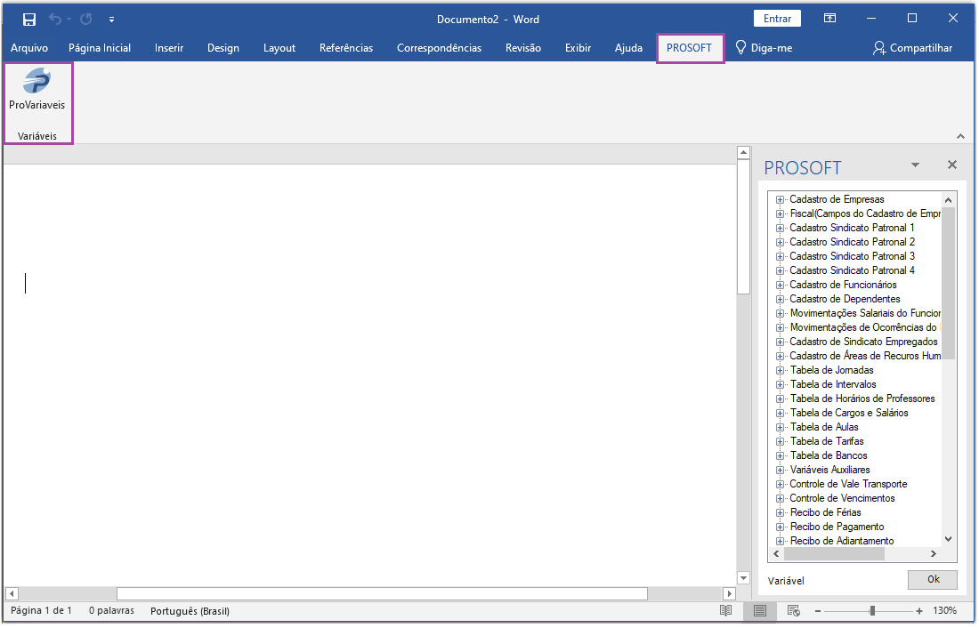Click the Diga-me lightbulb search
The image size is (979, 628).
pyautogui.click(x=764, y=48)
